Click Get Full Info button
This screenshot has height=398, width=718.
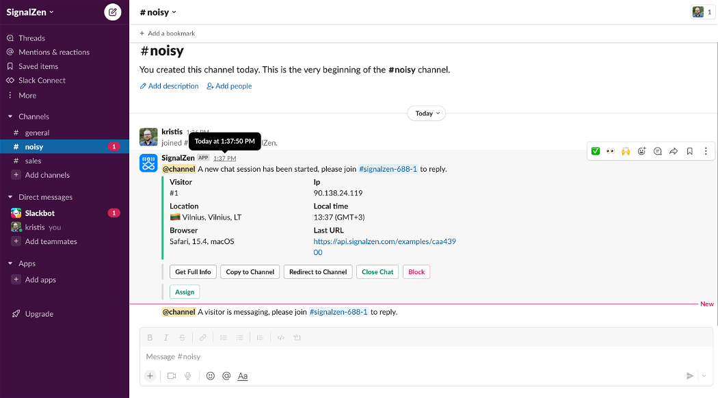[x=193, y=272]
